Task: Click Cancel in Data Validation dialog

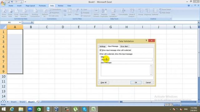Action: coord(148,82)
